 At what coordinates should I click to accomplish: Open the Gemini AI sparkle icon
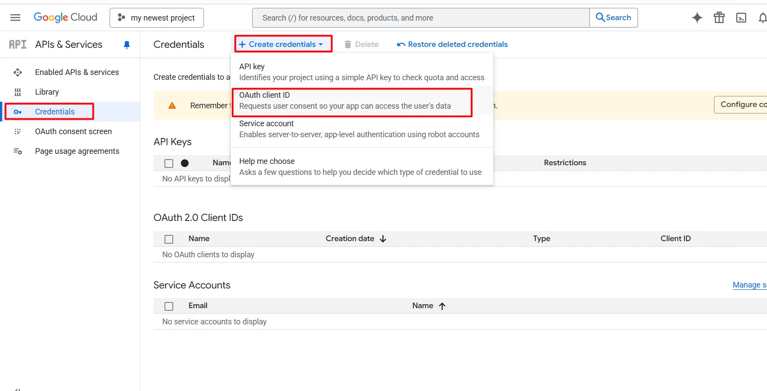[x=697, y=18]
